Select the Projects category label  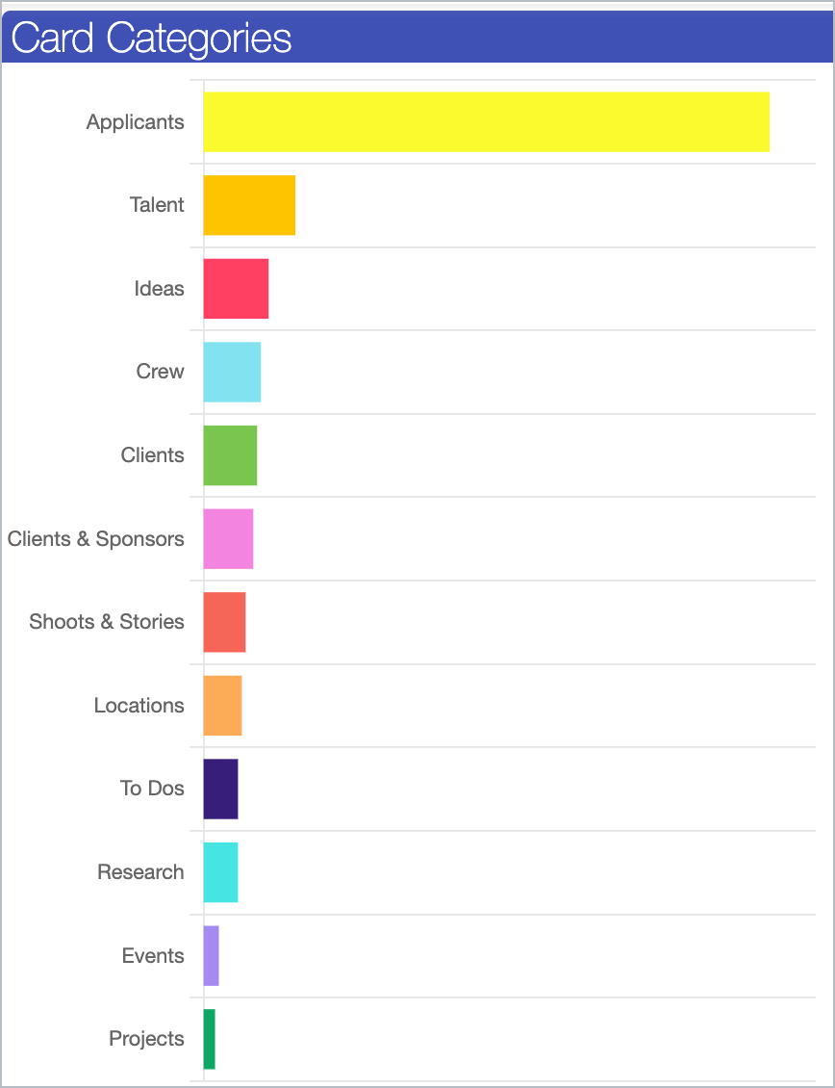(147, 1039)
